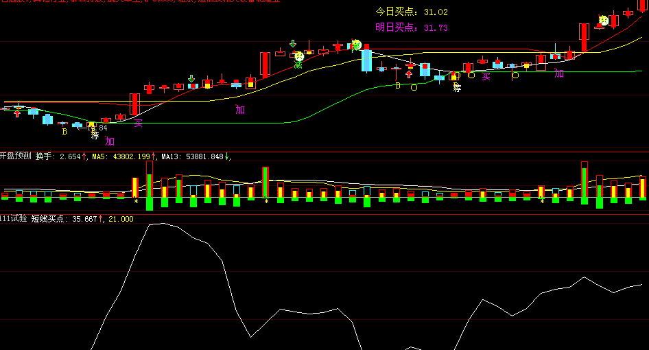
Task: Click the green down arrow above 减 marker
Action: coord(293,43)
